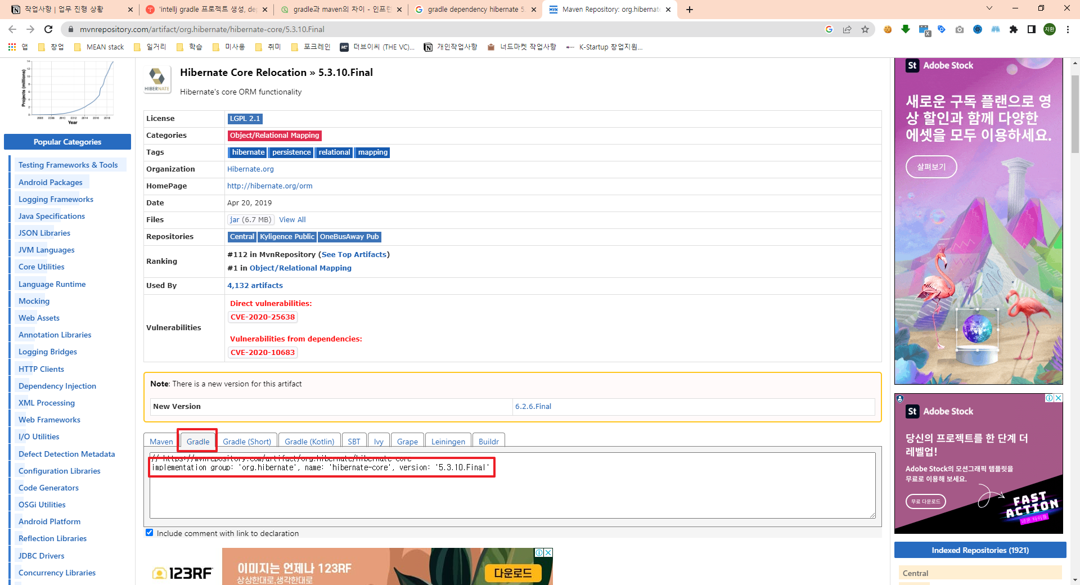Select the Maven dependency tab
The height and width of the screenshot is (585, 1080).
point(161,442)
